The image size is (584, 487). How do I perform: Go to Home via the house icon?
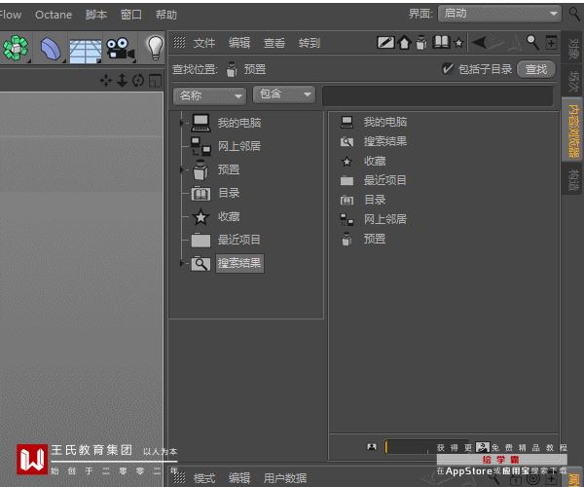pyautogui.click(x=405, y=43)
